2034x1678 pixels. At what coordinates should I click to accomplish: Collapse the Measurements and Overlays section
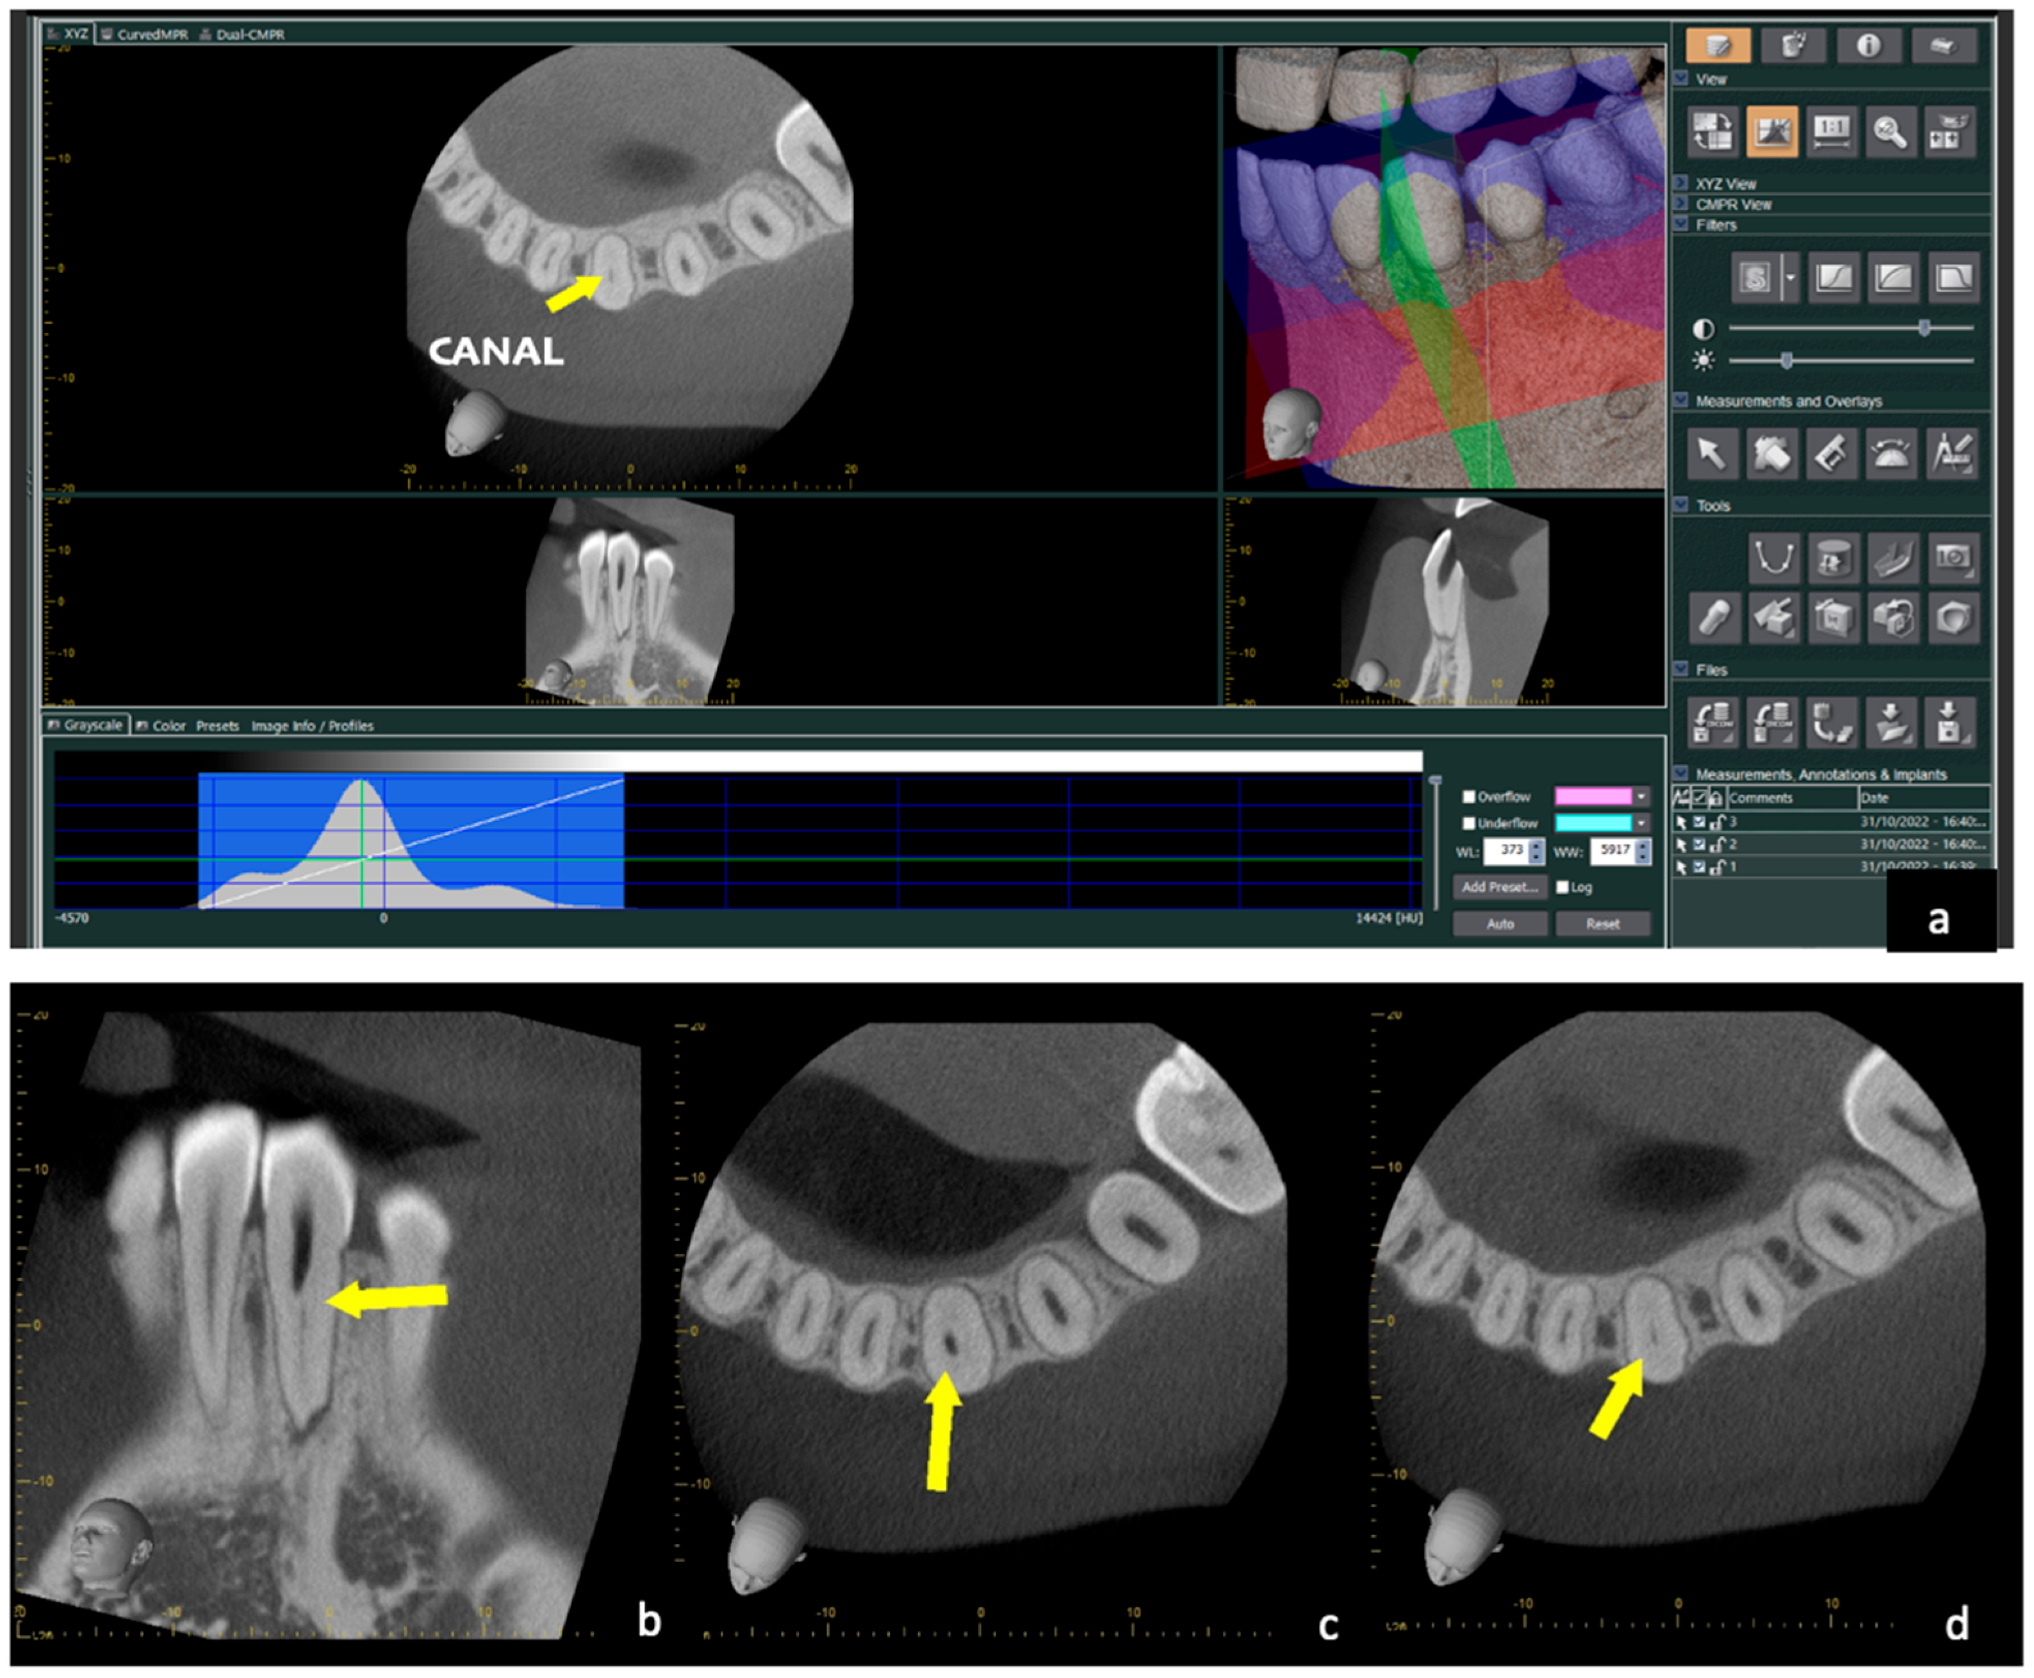(x=1681, y=400)
